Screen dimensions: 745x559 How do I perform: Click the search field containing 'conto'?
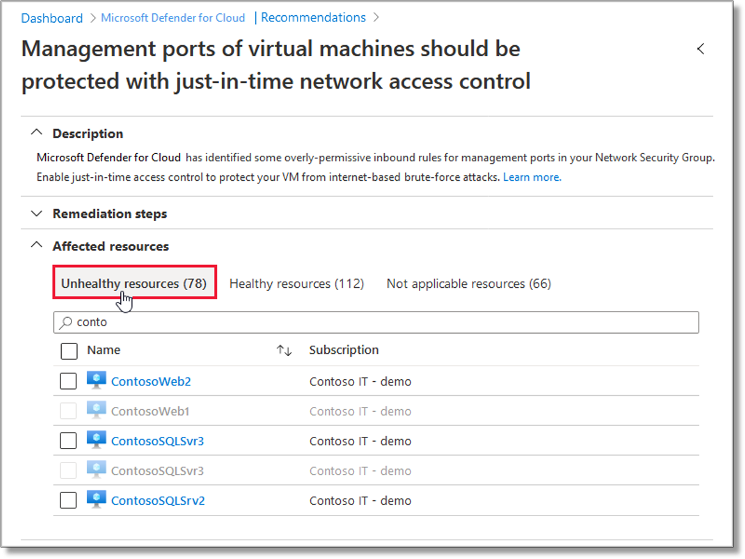(x=376, y=322)
